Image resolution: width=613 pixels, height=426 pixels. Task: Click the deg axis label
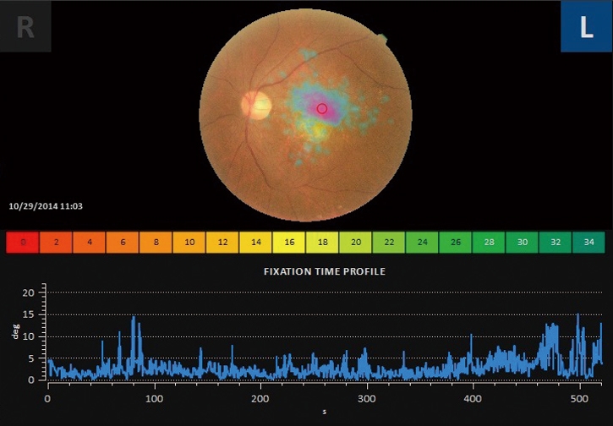pos(14,334)
